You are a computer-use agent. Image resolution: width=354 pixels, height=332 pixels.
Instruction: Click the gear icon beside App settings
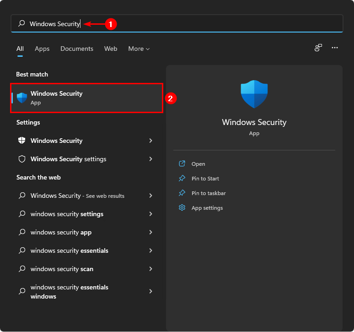click(x=182, y=207)
